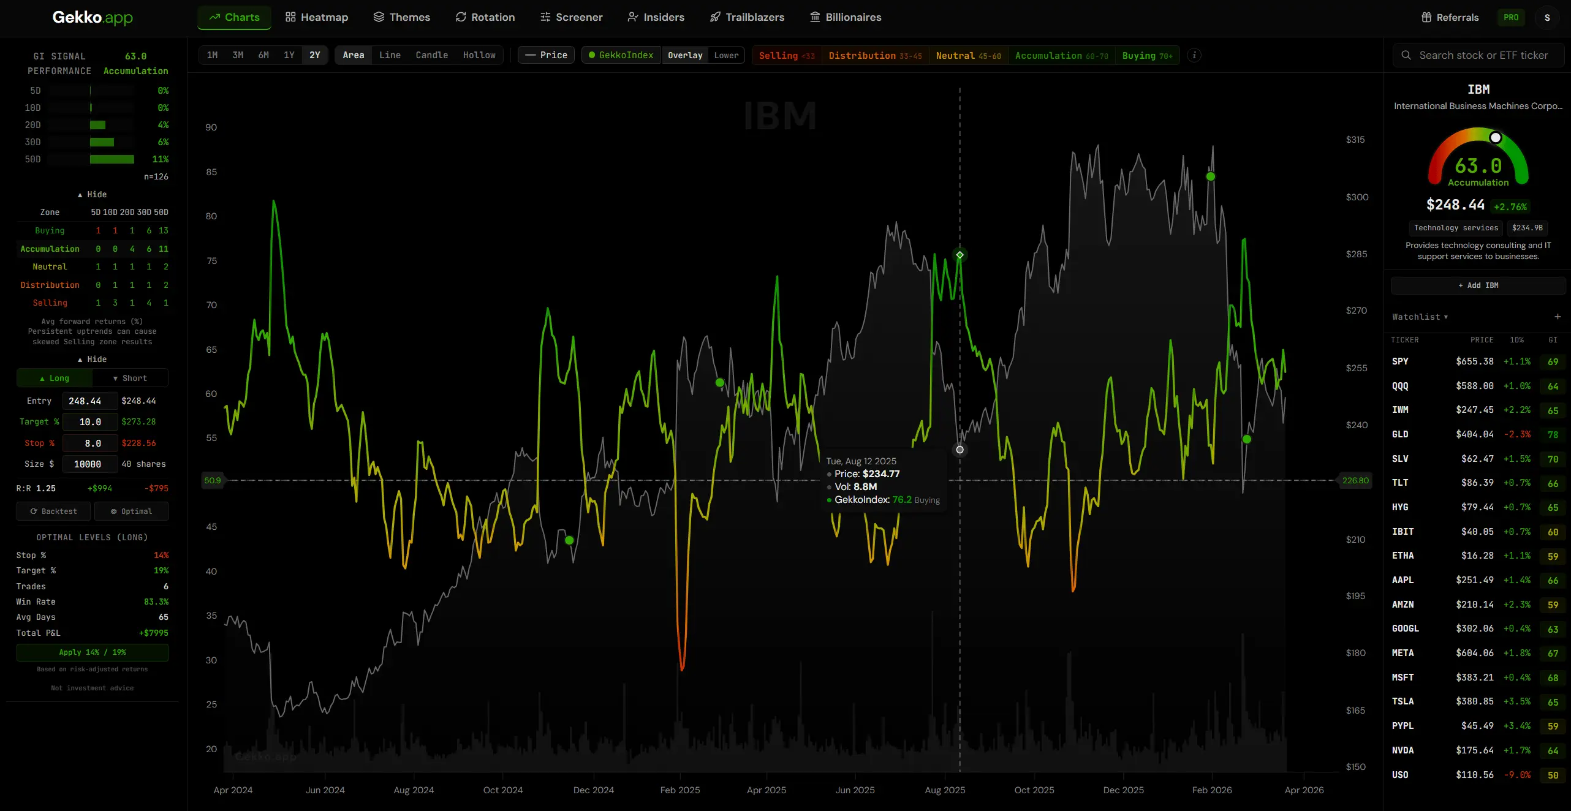Switch the GekkoIndex to Lower pane
Image resolution: width=1571 pixels, height=811 pixels.
click(725, 55)
